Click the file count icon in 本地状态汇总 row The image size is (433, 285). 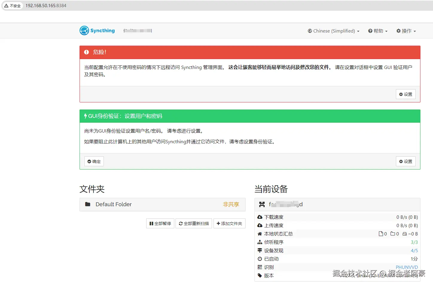click(x=381, y=234)
